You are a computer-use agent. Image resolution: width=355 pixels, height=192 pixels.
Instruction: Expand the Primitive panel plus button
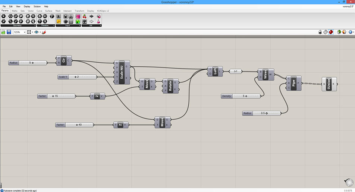pyautogui.click(x=54, y=26)
